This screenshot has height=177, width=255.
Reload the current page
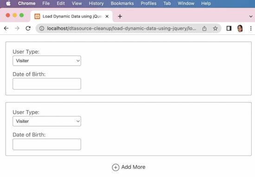[28, 28]
